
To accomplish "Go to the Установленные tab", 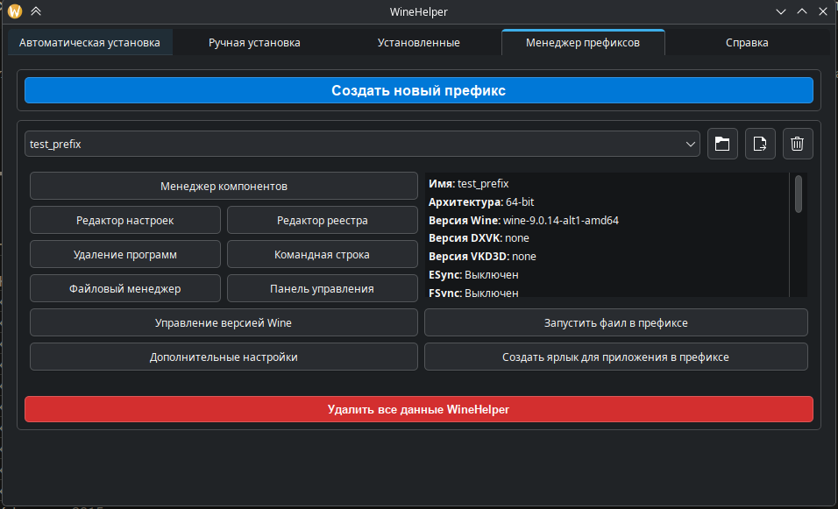I will coord(418,42).
